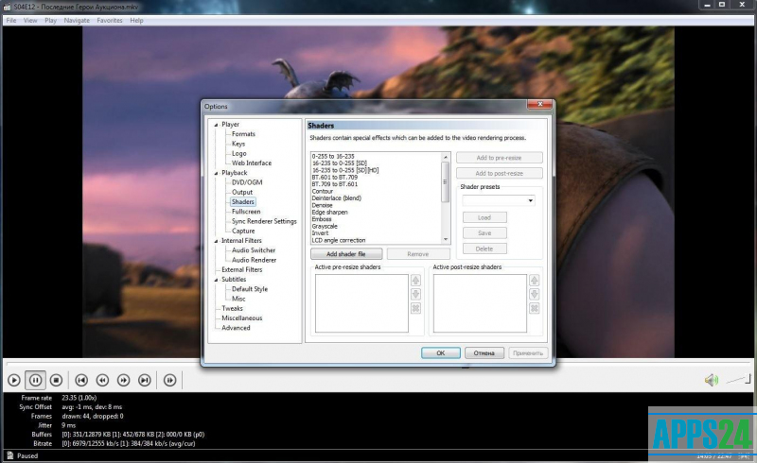Open External Filters settings page
Screen dimensions: 757x463
(242, 269)
